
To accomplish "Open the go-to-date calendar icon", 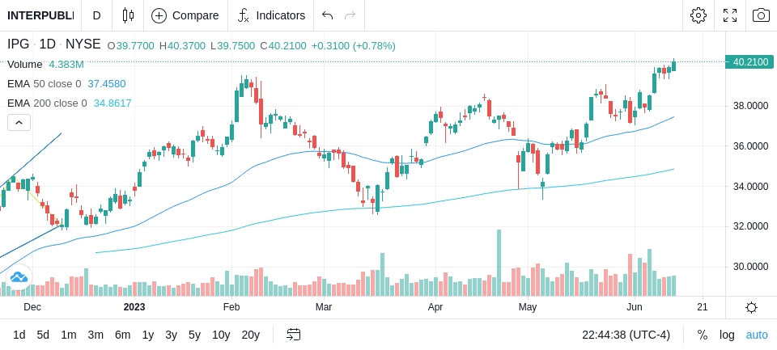I will coord(293,335).
